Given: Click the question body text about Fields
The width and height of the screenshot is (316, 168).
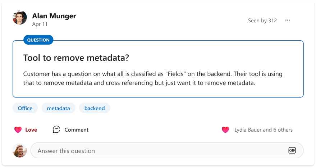Looking at the screenshot, I should point(152,78).
